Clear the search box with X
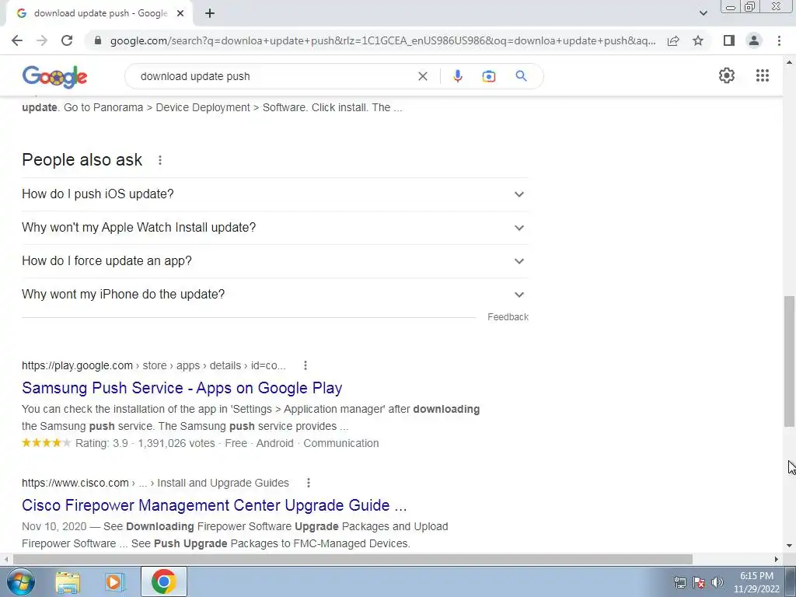This screenshot has width=796, height=597. (422, 76)
